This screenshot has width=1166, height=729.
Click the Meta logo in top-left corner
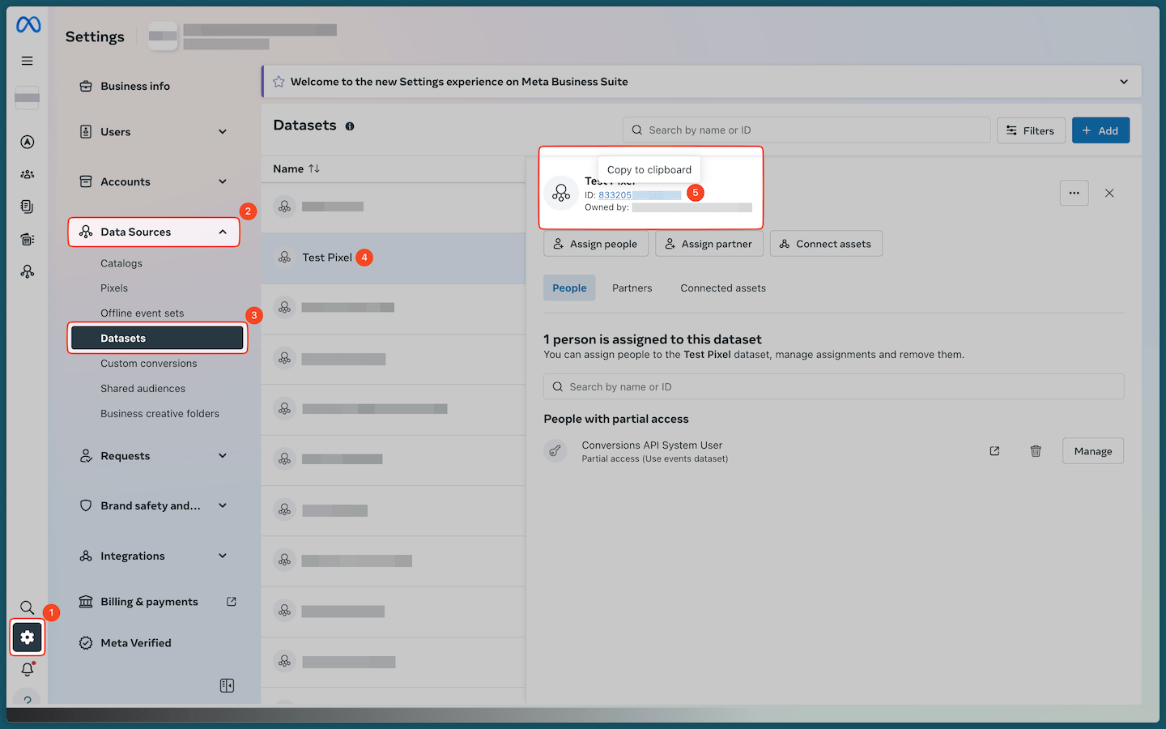27,24
